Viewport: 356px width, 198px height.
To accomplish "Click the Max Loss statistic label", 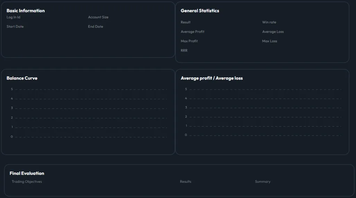I will tap(269, 41).
